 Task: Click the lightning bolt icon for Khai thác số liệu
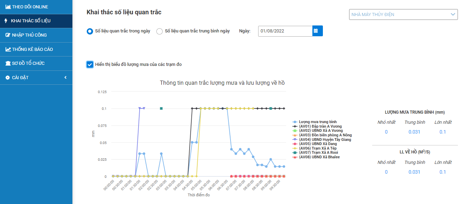tap(6, 21)
